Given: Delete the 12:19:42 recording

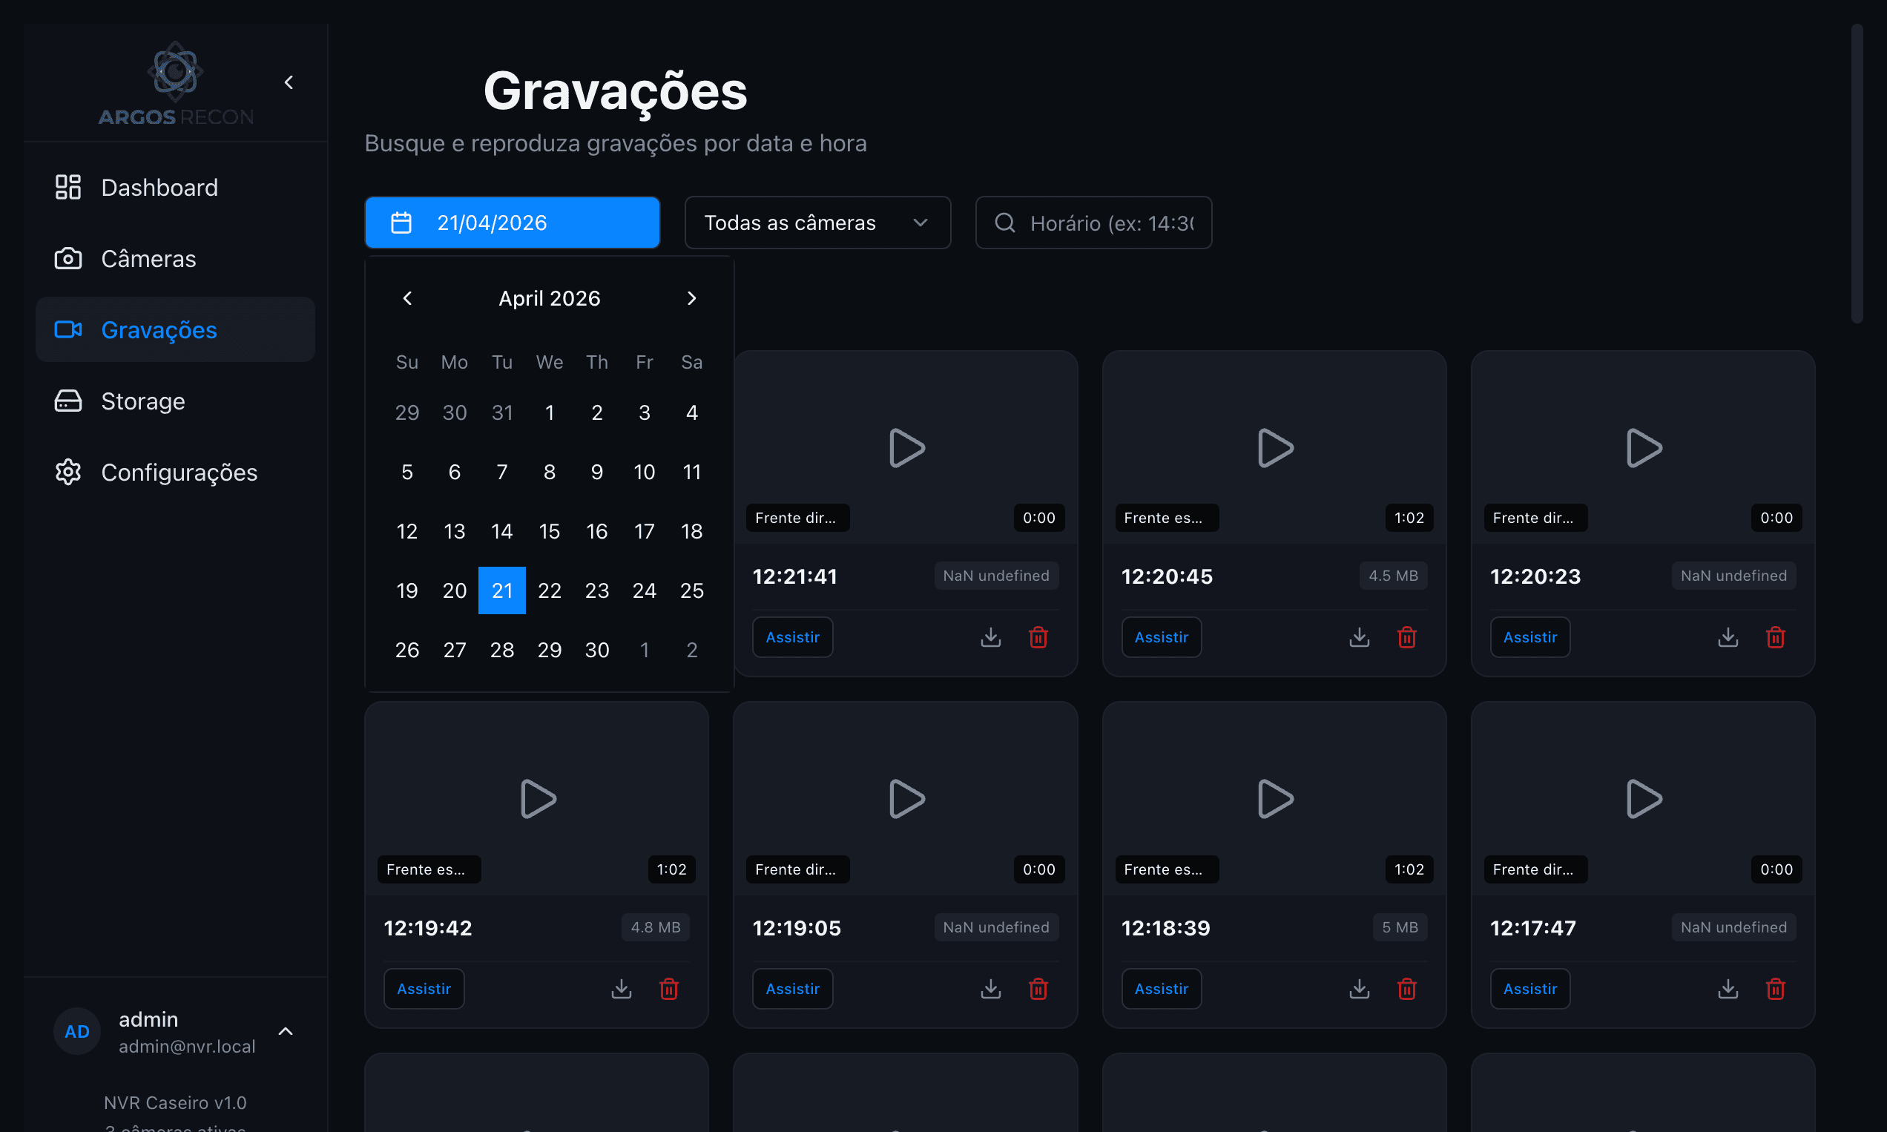Looking at the screenshot, I should [669, 989].
